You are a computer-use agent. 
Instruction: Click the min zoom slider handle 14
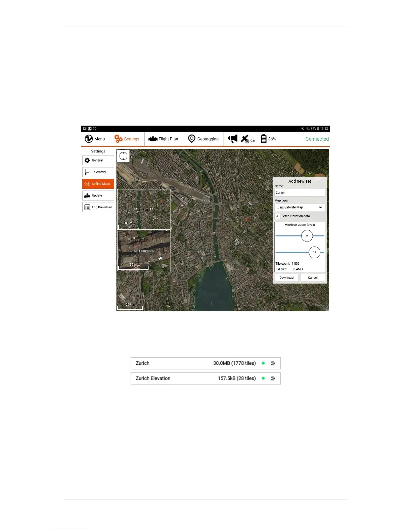(x=307, y=236)
